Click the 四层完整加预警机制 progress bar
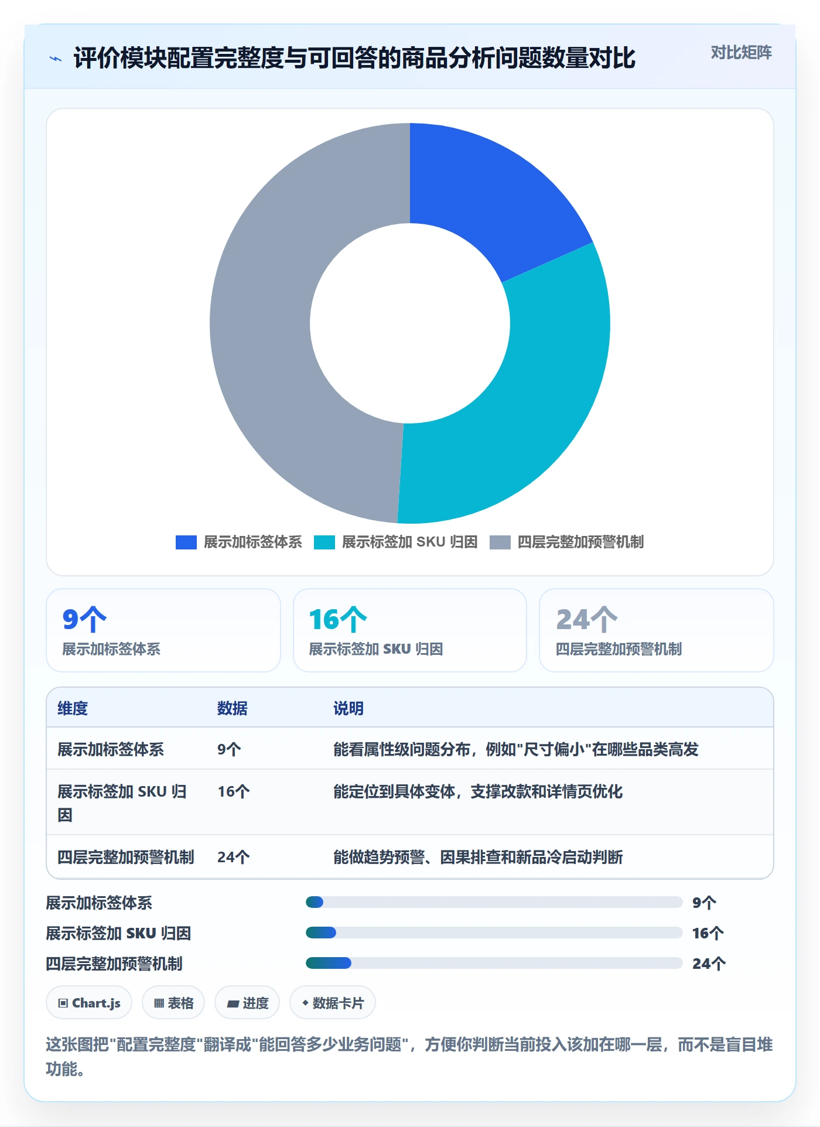Image resolution: width=820 pixels, height=1127 pixels. coord(494,963)
